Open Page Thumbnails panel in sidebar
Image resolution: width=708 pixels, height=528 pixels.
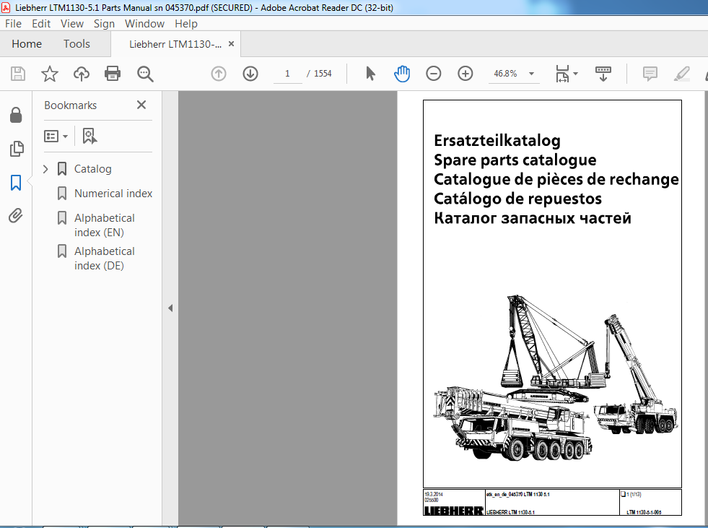pos(17,149)
